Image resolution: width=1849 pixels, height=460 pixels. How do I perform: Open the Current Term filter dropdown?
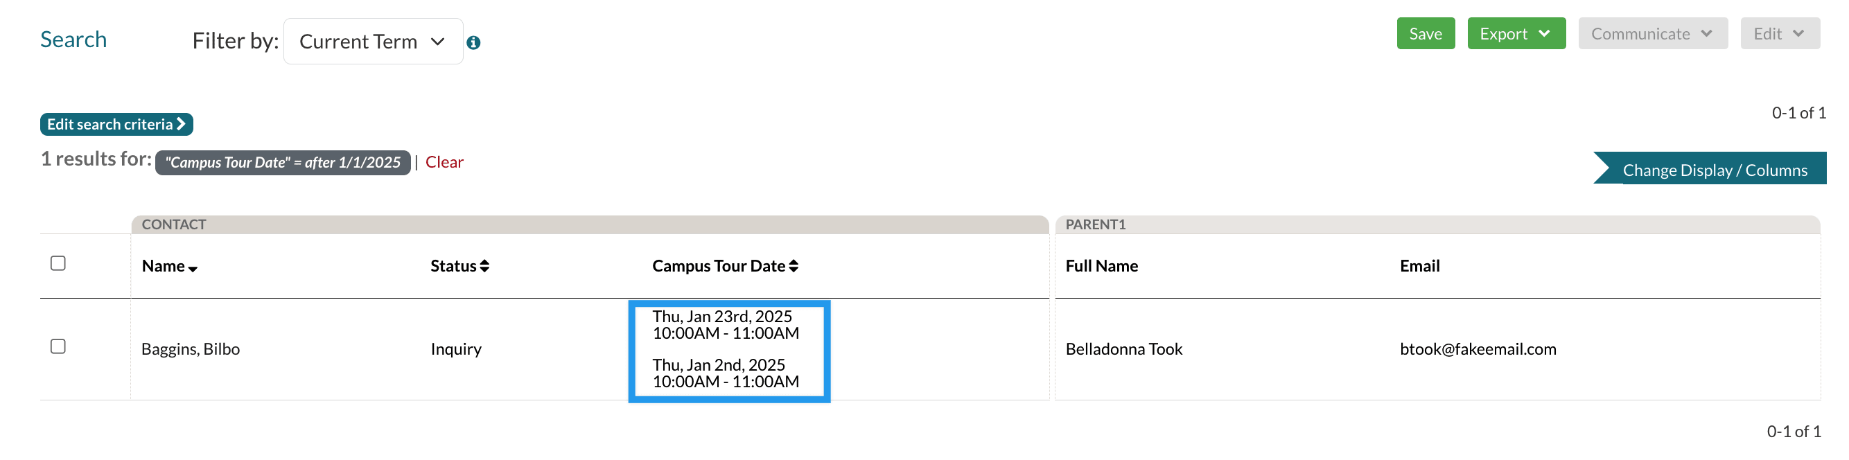coord(373,42)
